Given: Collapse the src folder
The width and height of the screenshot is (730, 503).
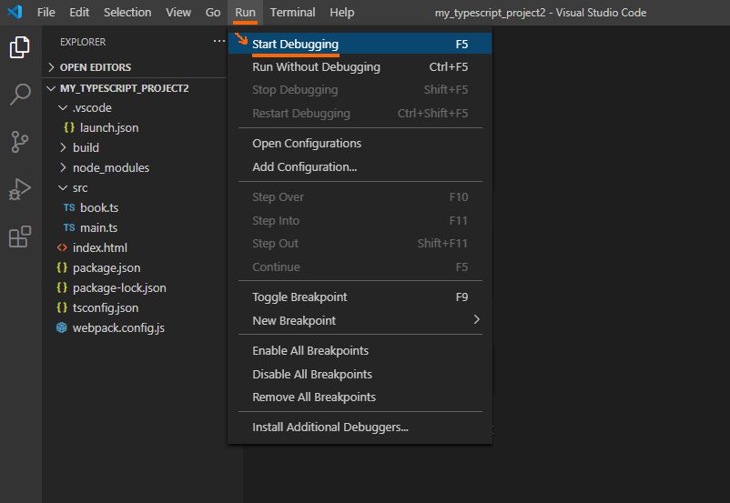Looking at the screenshot, I should coord(80,187).
